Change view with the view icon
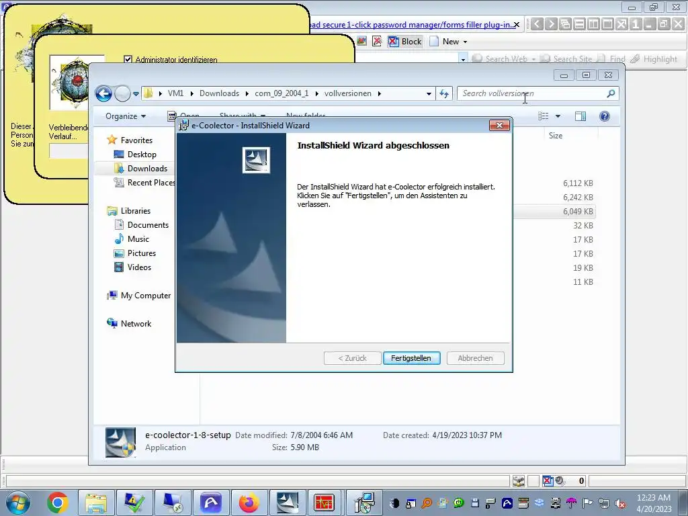 (x=543, y=116)
